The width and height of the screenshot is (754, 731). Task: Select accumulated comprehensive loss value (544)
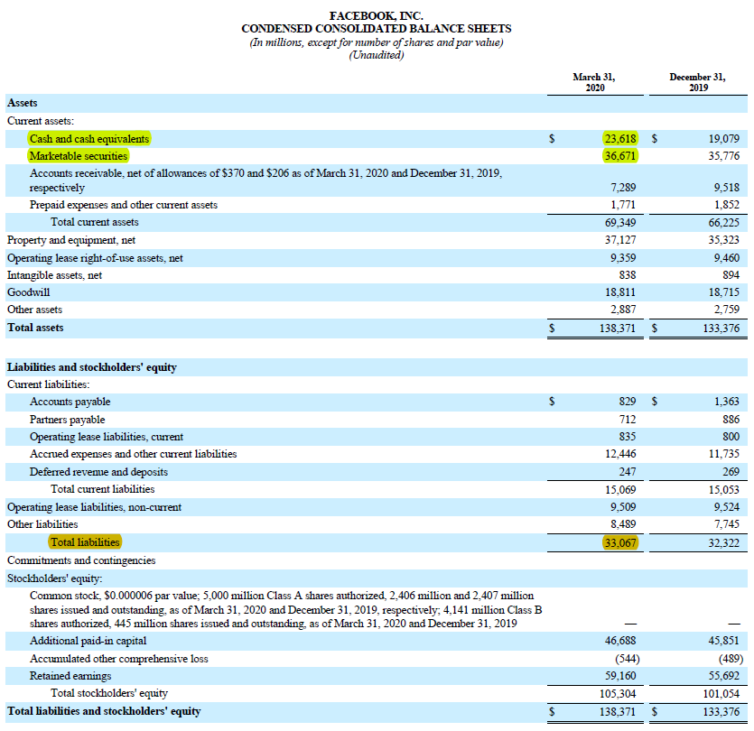(x=628, y=659)
